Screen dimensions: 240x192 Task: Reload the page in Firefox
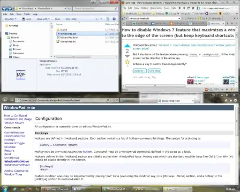(x=188, y=8)
